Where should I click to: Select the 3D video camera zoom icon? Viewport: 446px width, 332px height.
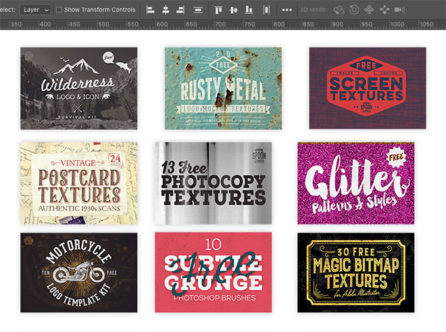[401, 9]
